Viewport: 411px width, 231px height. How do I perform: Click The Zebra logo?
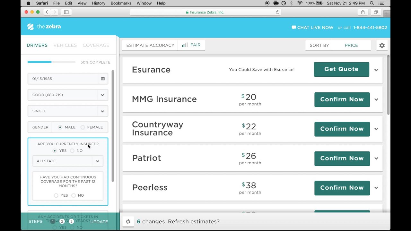[44, 27]
